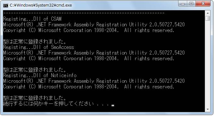Close the cmd.exe console window
This screenshot has width=214, height=116.
[203, 4]
